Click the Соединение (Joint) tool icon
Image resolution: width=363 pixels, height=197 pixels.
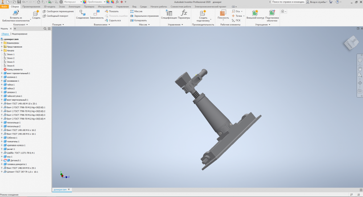(x=82, y=13)
